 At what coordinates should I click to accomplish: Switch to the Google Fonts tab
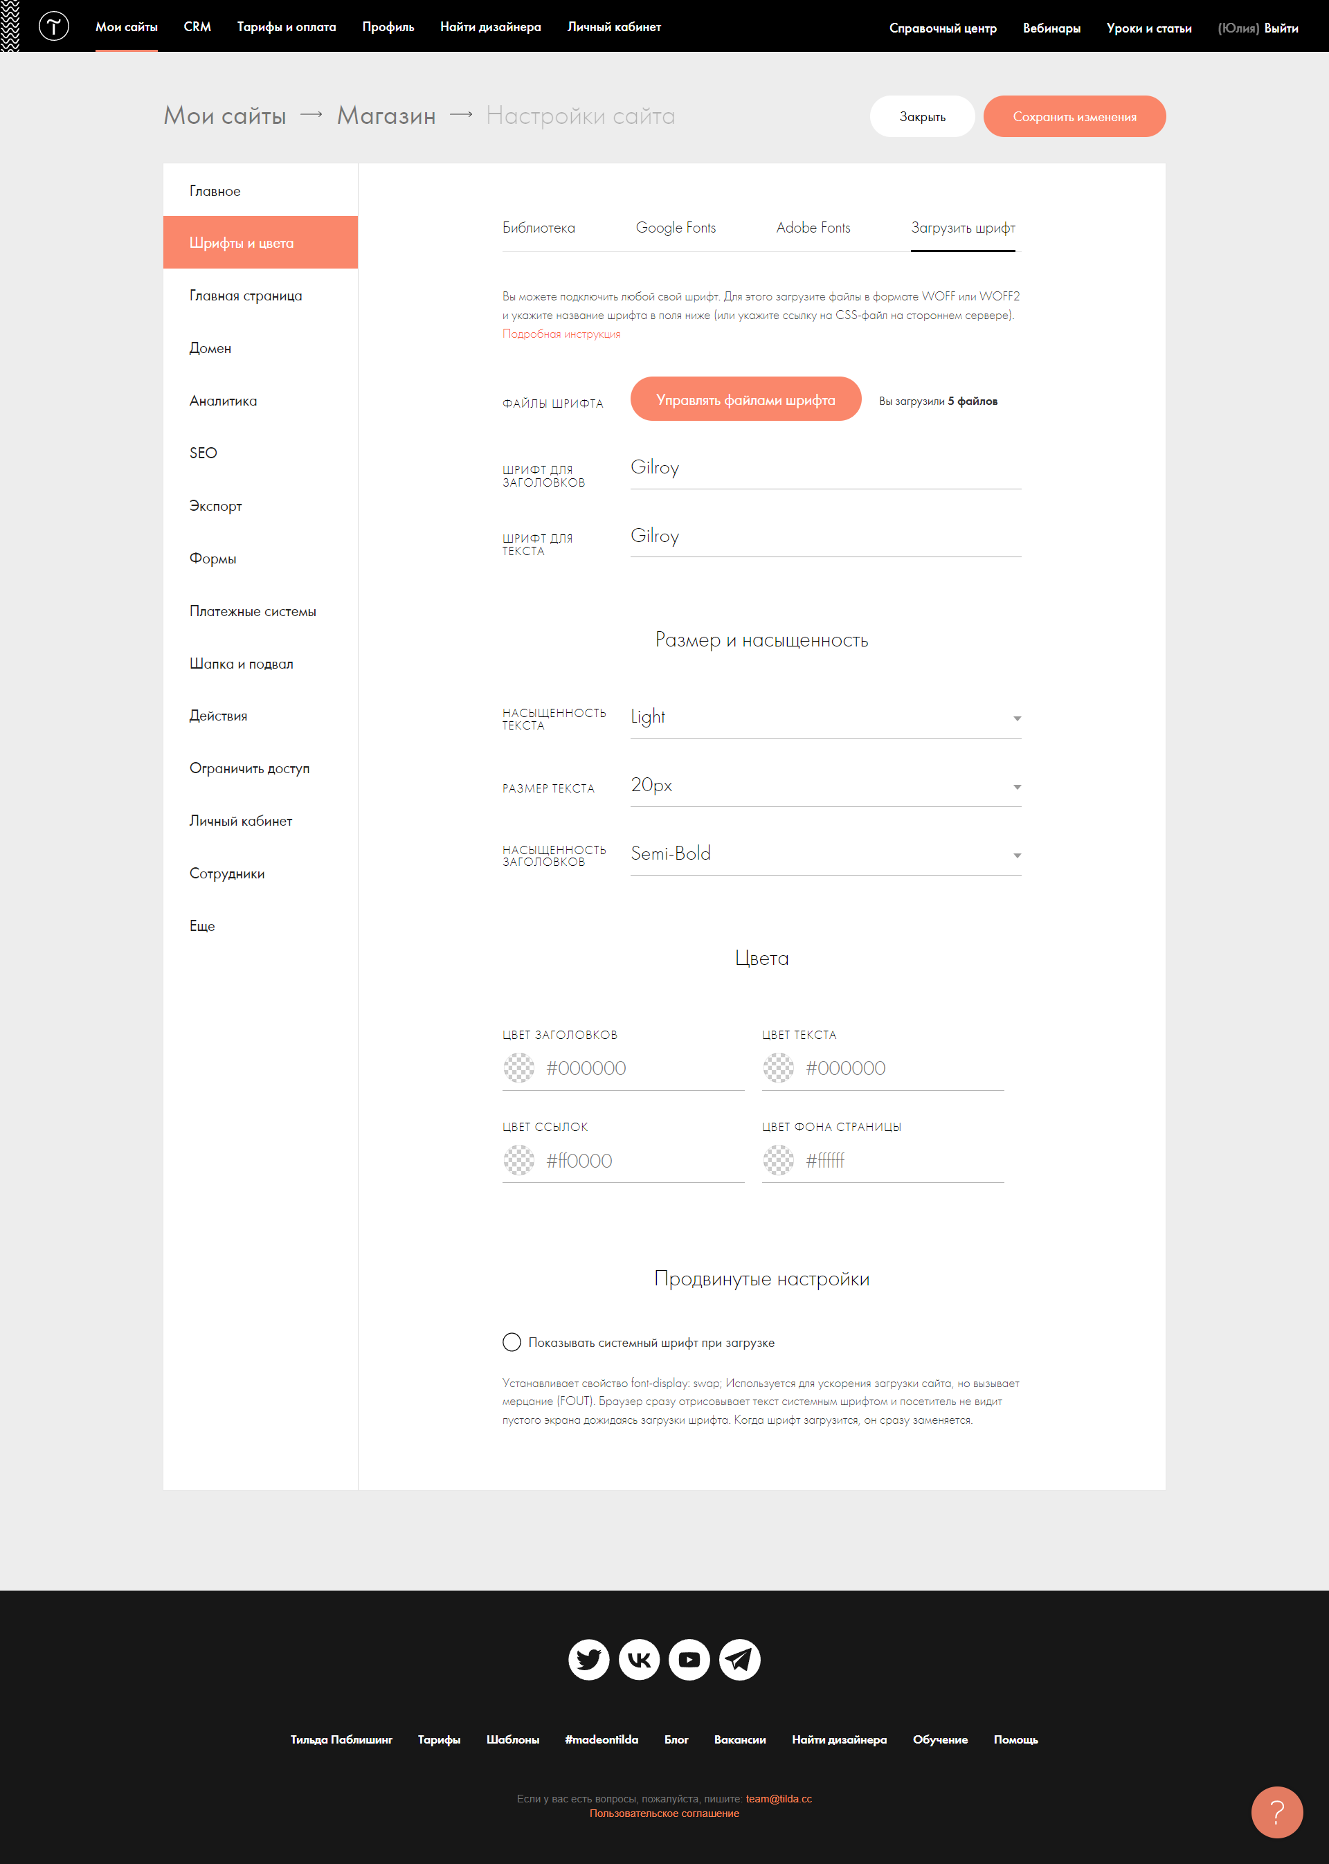[x=675, y=228]
